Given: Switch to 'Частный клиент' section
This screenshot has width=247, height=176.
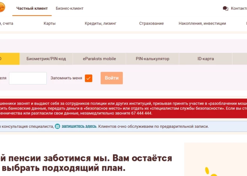Looking at the screenshot, I should 32,8.
